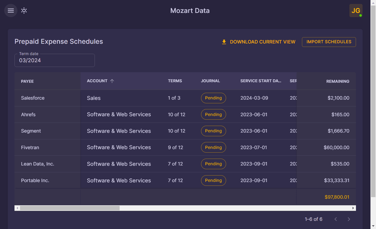Sort the table by the PAYEE column
The image size is (376, 229).
[27, 81]
